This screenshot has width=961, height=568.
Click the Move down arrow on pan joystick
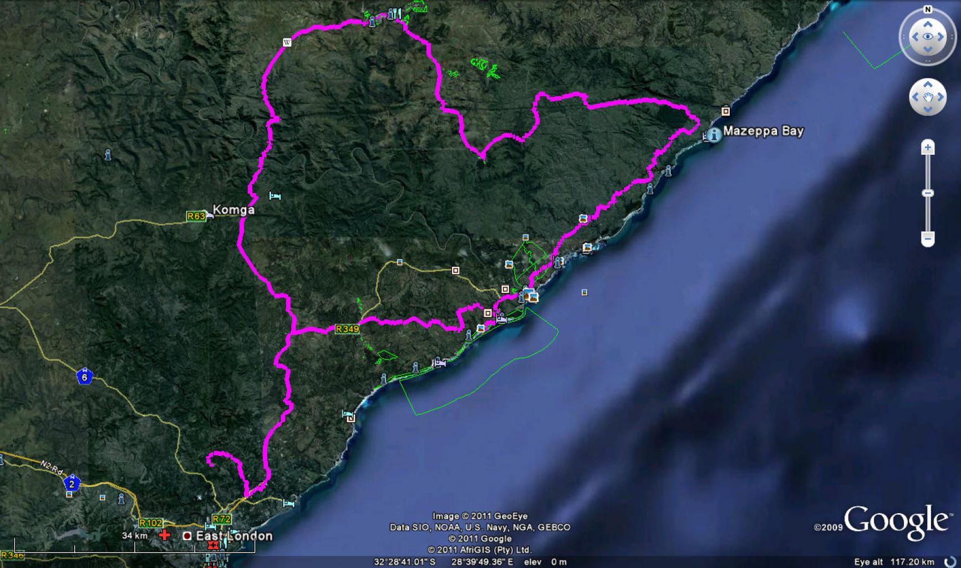[928, 109]
